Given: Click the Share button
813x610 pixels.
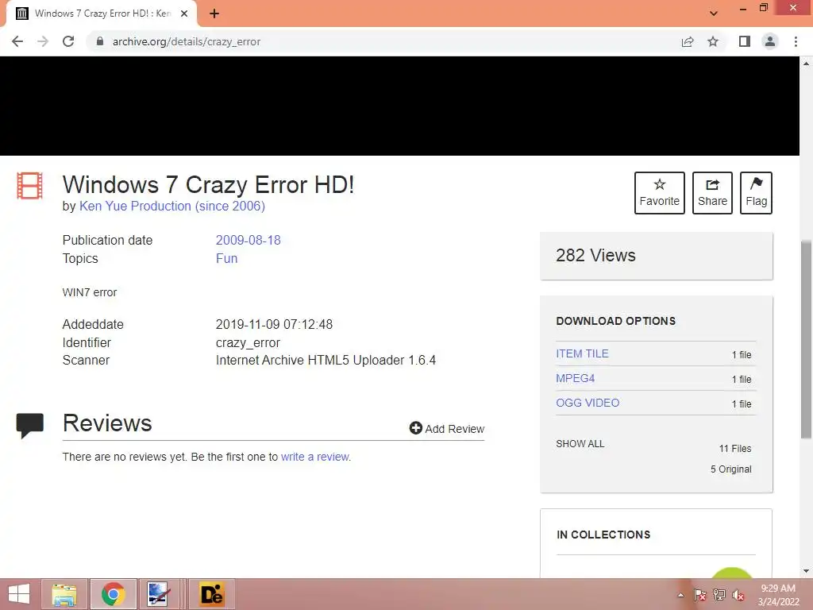Looking at the screenshot, I should (x=712, y=192).
